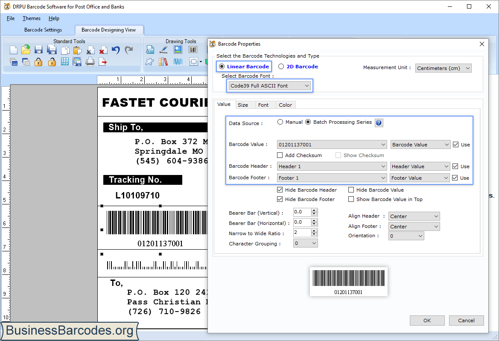Viewport: 499px width, 341px height.
Task: Unlock the object with open padlock icon
Action: click(x=52, y=62)
